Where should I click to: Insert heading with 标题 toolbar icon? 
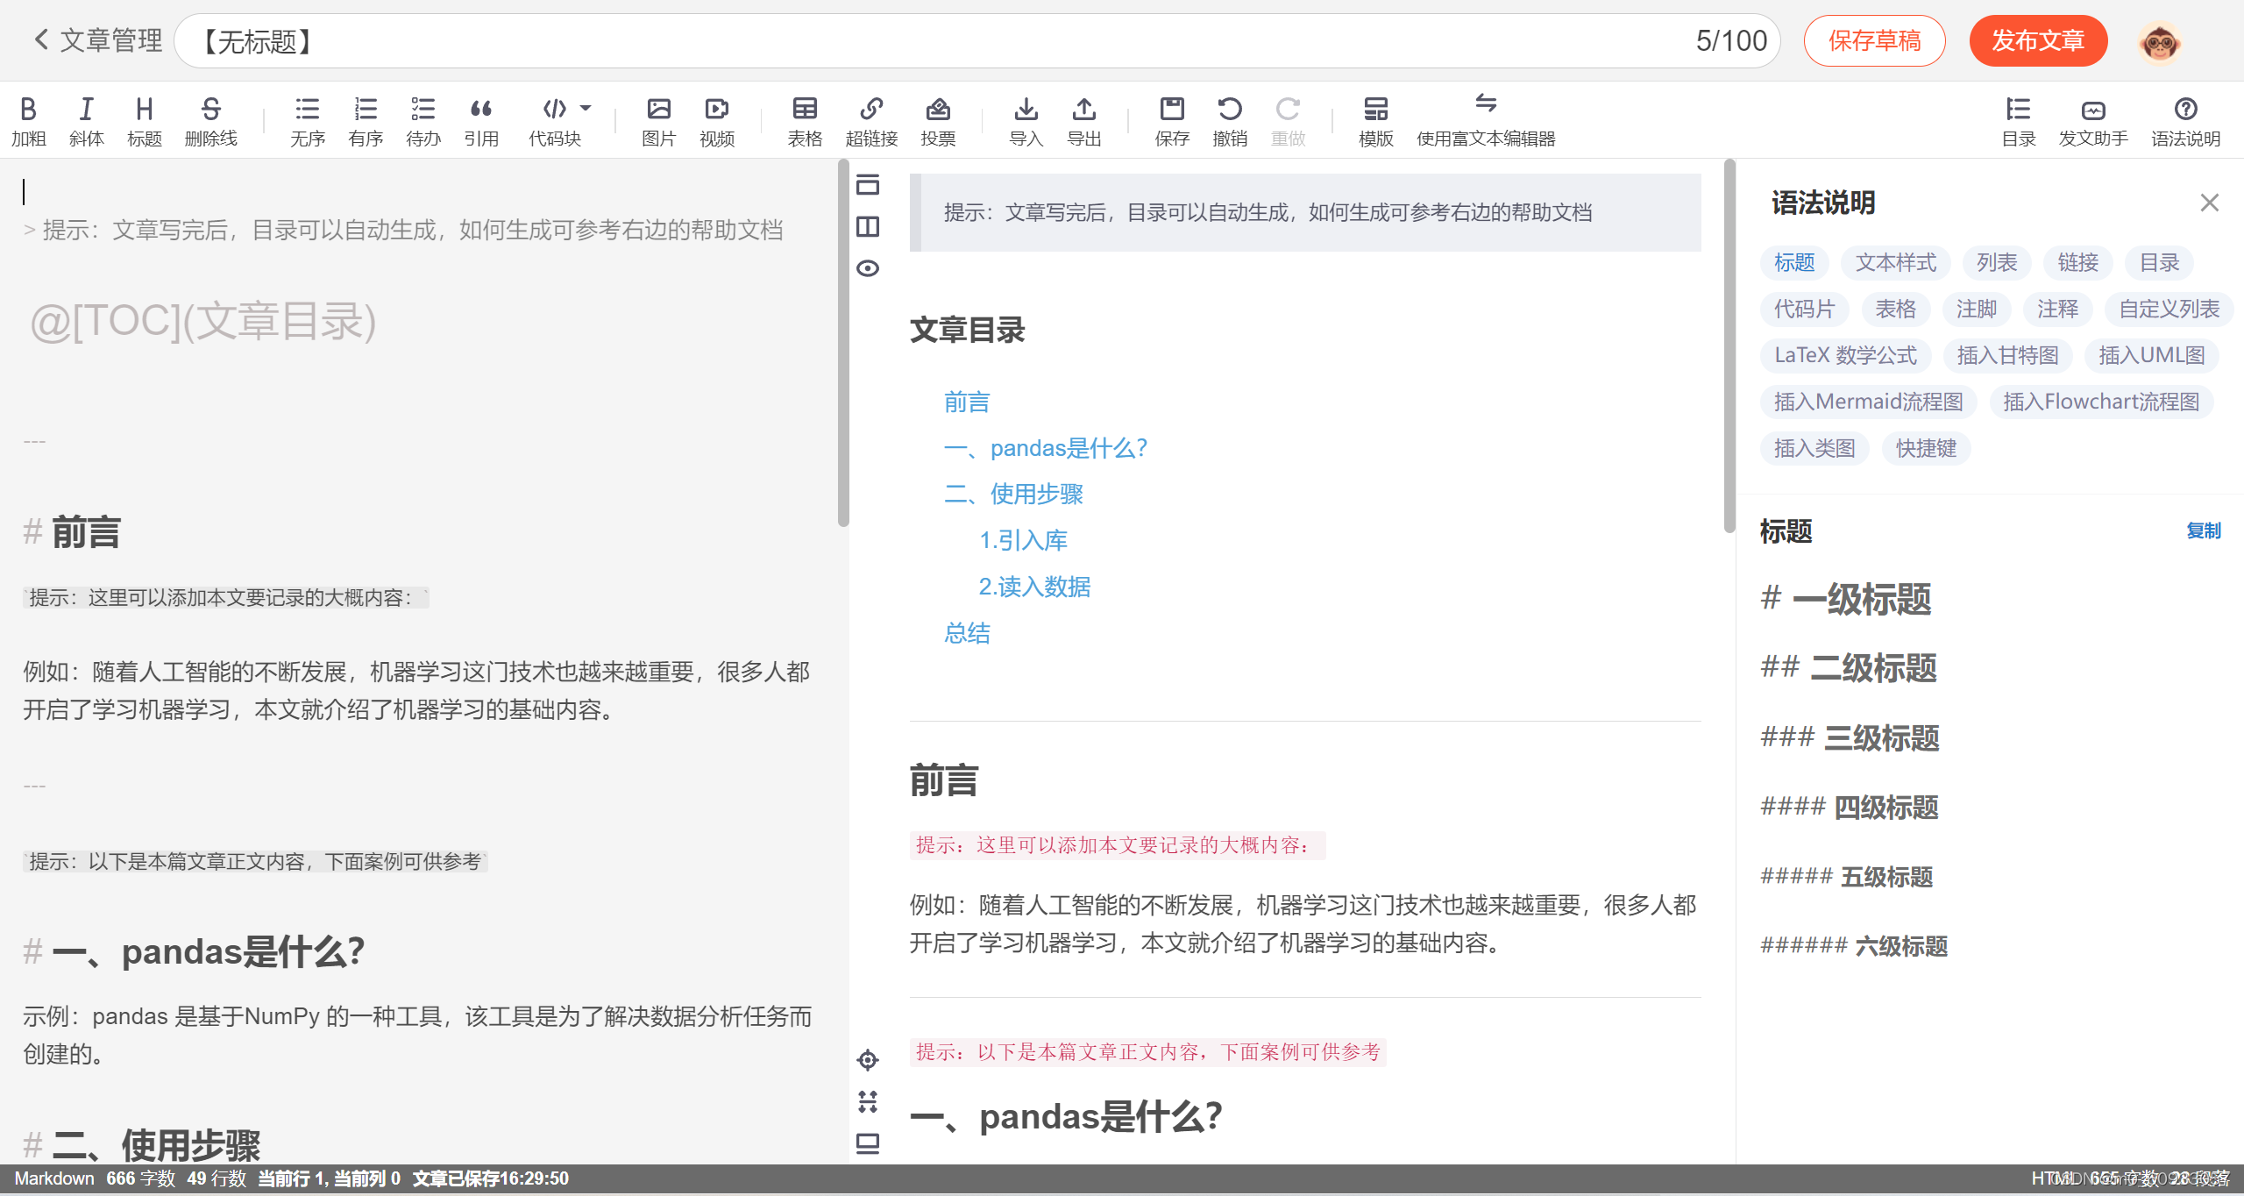(145, 121)
